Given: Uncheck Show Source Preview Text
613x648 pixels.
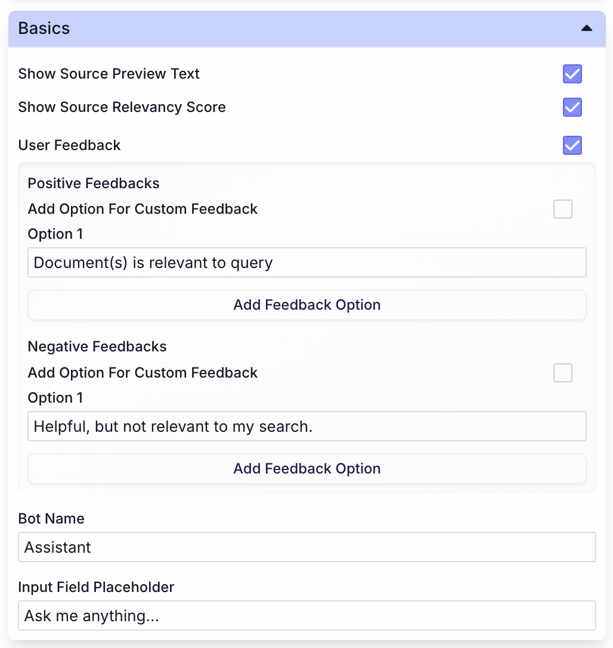Looking at the screenshot, I should tap(572, 74).
